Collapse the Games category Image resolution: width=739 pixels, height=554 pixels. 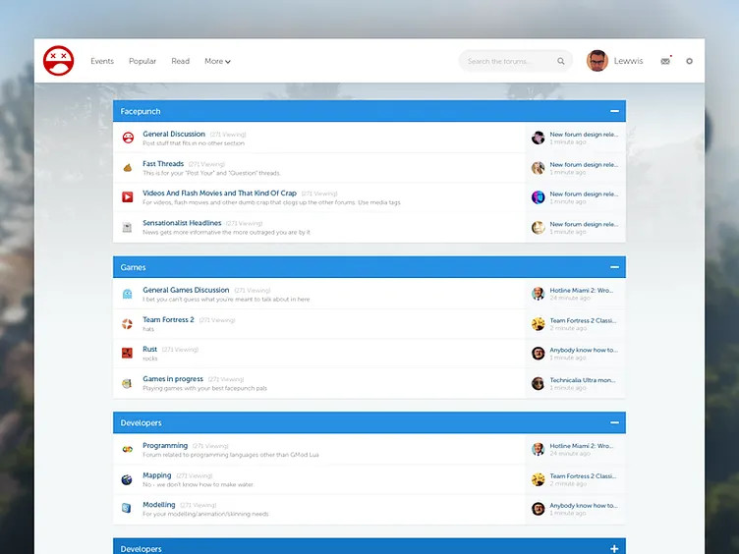coord(614,267)
